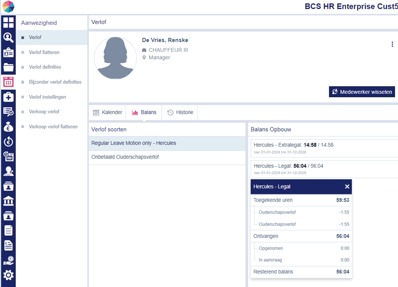The image size is (398, 287).
Task: Open the euro money bag icon
Action: click(8, 127)
